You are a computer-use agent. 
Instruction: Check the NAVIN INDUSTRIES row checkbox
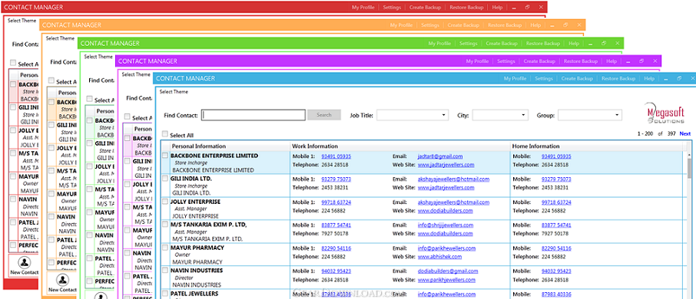point(165,271)
